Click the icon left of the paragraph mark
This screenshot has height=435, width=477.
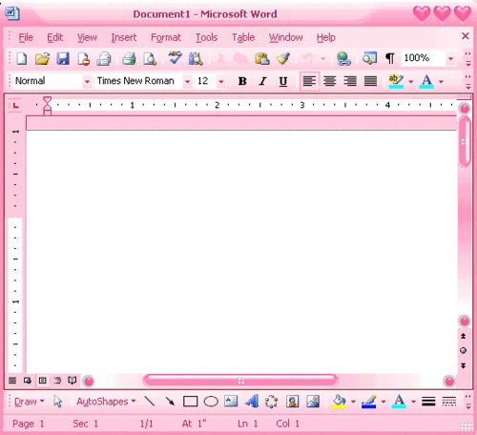pyautogui.click(x=369, y=58)
